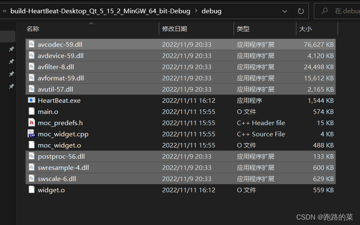Click the C++ Source File type cell
This screenshot has height=225, width=360.
click(261, 134)
